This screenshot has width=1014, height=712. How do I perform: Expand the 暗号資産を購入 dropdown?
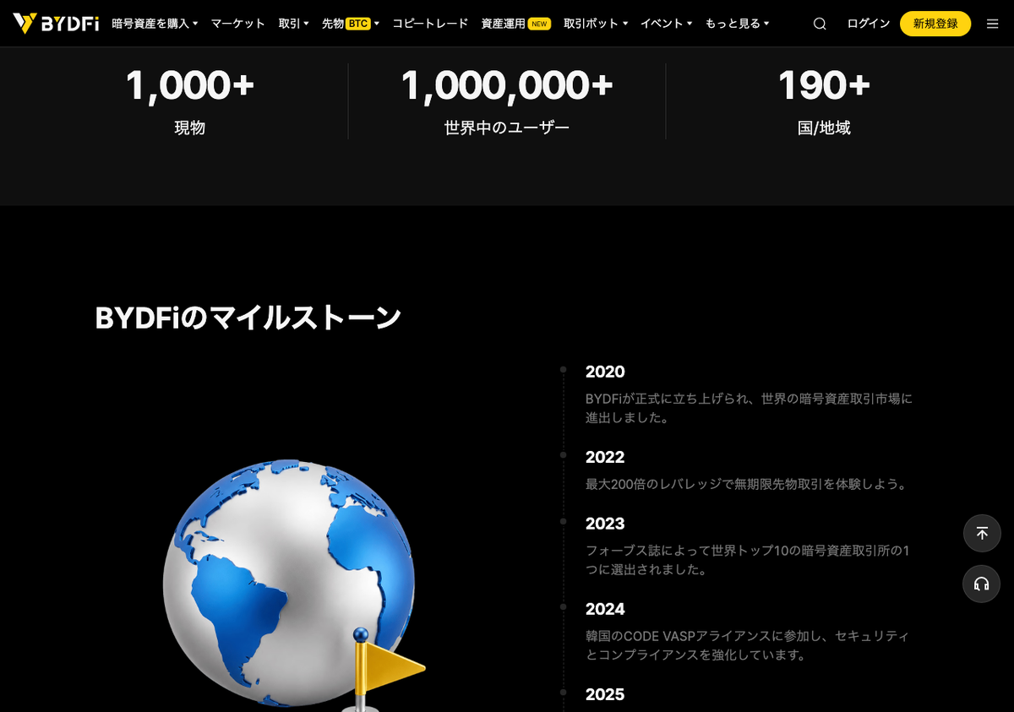point(155,24)
